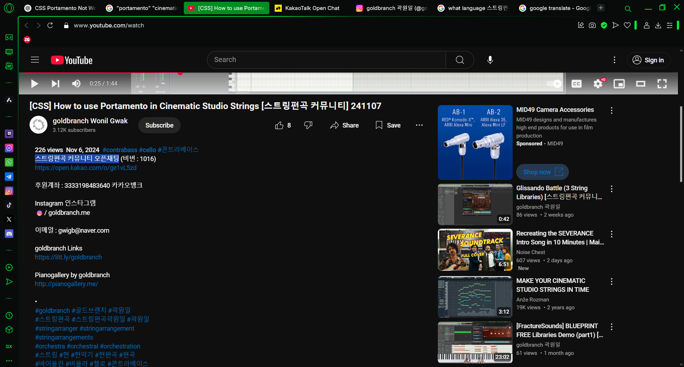Open the player settings gear
Screen dimensions: 684x367
pos(598,84)
